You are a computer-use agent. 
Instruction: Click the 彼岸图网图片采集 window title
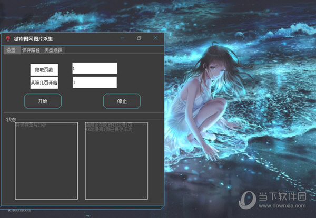[x=33, y=39]
